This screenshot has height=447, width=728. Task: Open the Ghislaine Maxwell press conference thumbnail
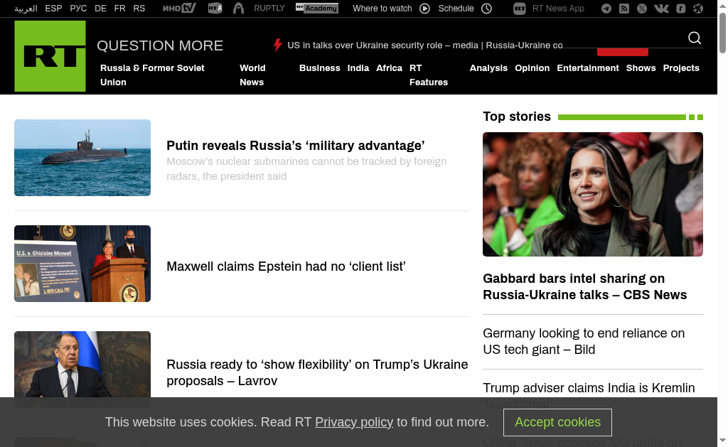click(x=82, y=264)
